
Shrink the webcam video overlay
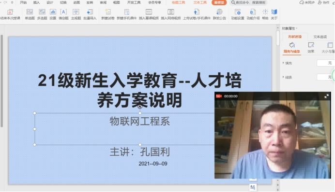click(x=326, y=96)
